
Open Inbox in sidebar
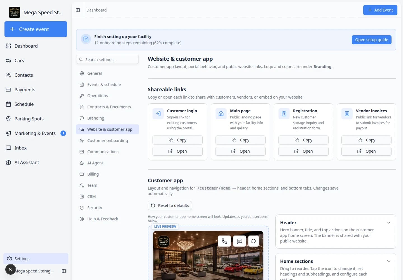[x=36, y=148]
